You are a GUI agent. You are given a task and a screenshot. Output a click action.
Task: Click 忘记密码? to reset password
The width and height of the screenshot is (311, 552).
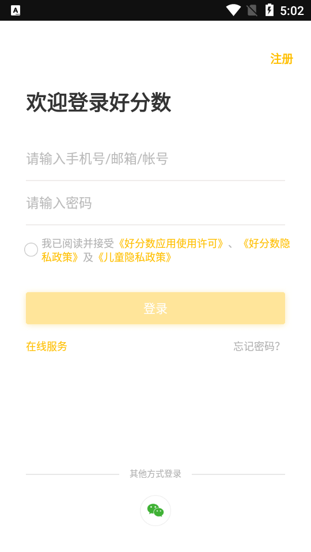(257, 346)
